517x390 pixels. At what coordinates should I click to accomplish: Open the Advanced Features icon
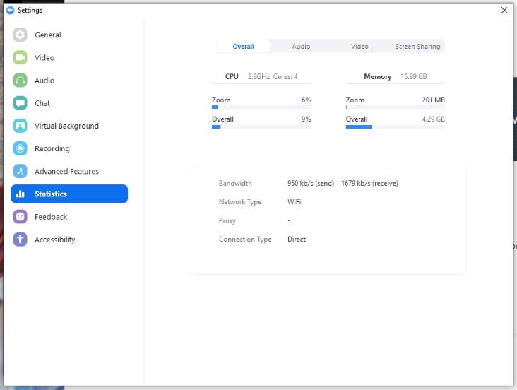point(20,171)
